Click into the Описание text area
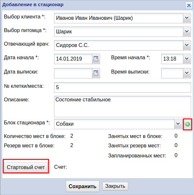Image resolution: width=194 pixels, height=195 pixels. (x=122, y=107)
